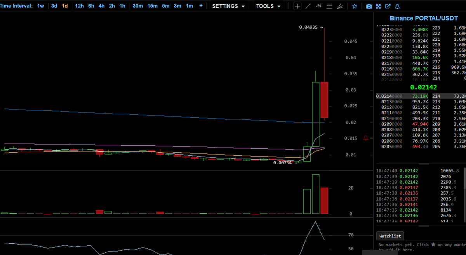Screen dimensions: 466x255
Task: Open the chart in a pop-out window
Action: point(388,6)
